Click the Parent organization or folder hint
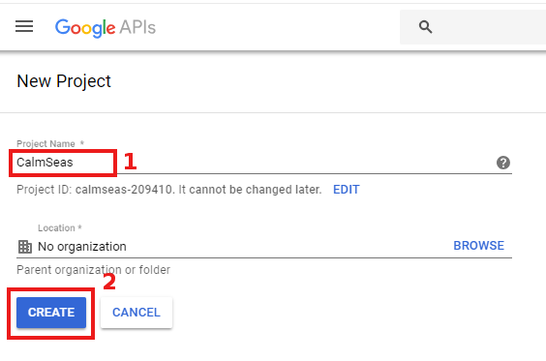The image size is (546, 361). click(x=93, y=270)
